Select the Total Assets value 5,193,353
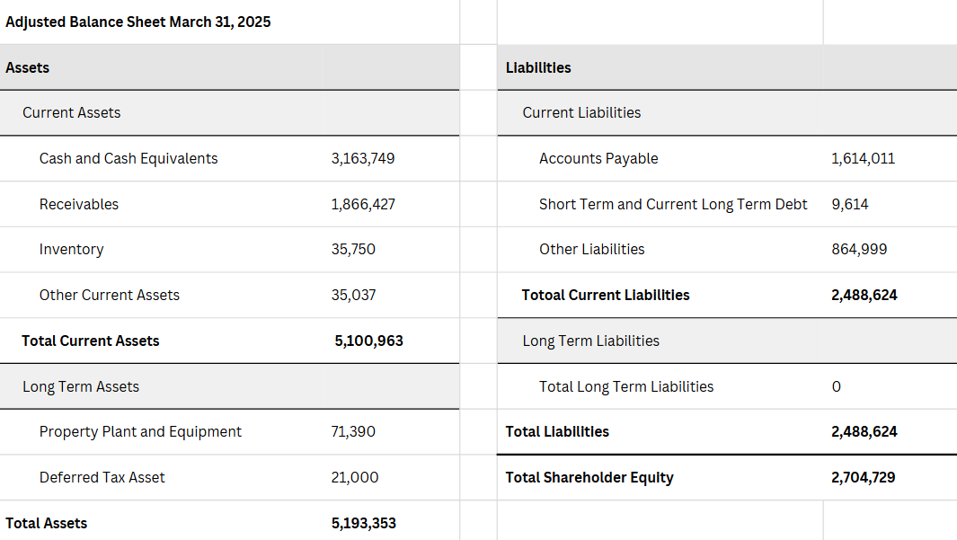The width and height of the screenshot is (957, 540). click(x=364, y=523)
